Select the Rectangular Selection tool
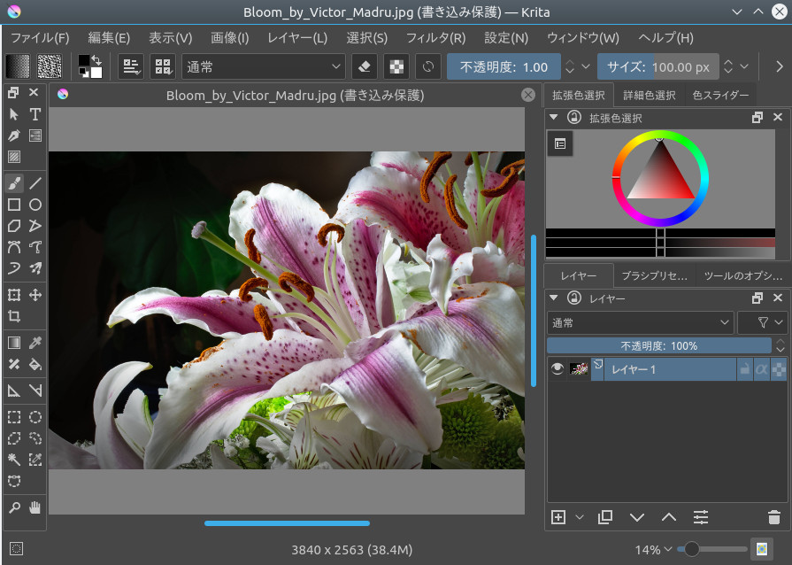792x565 pixels. pyautogui.click(x=12, y=417)
